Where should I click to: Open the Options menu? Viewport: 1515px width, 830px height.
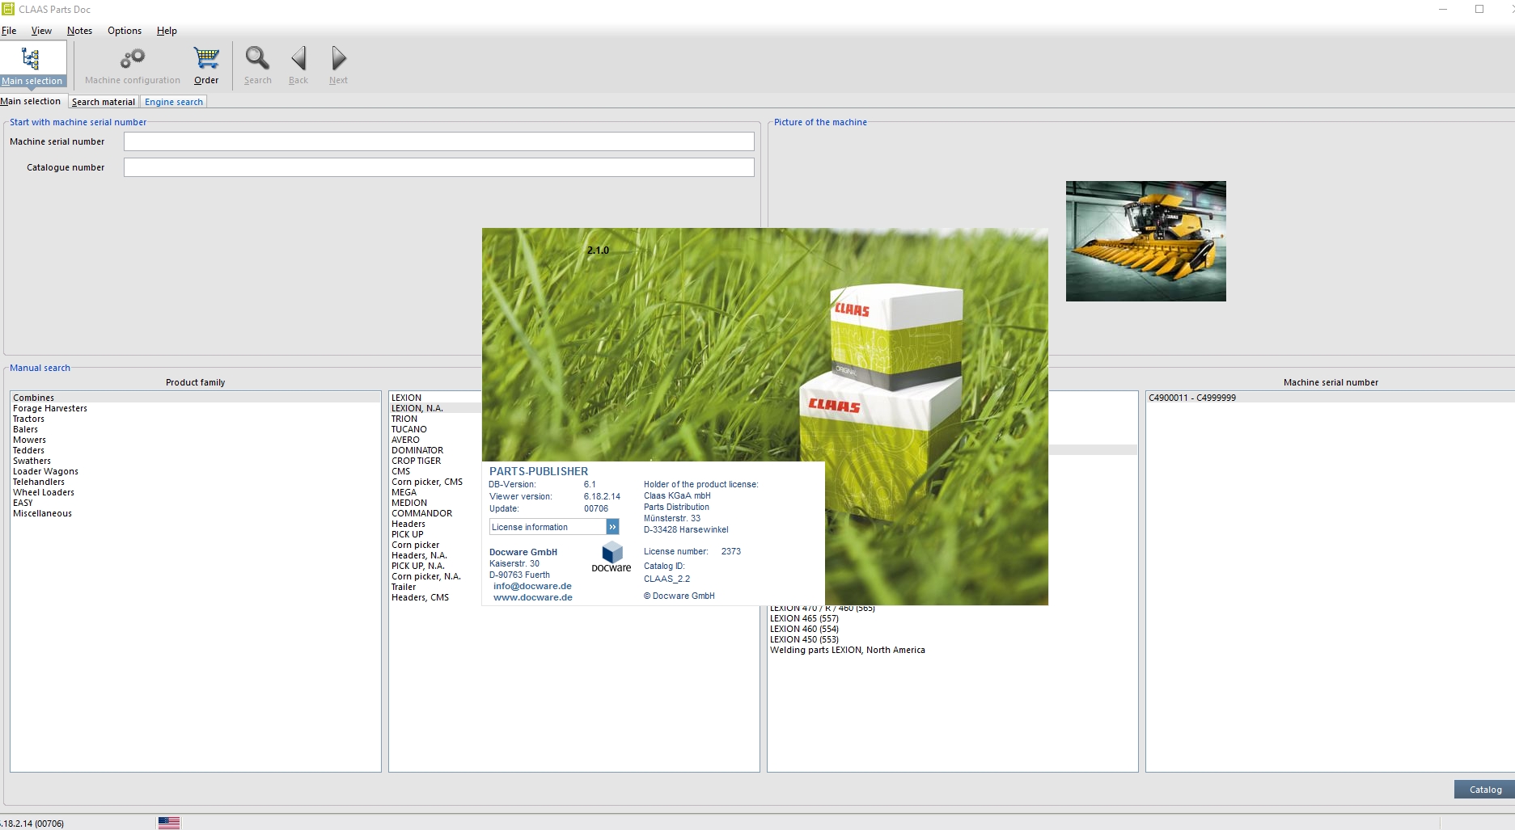pos(125,31)
